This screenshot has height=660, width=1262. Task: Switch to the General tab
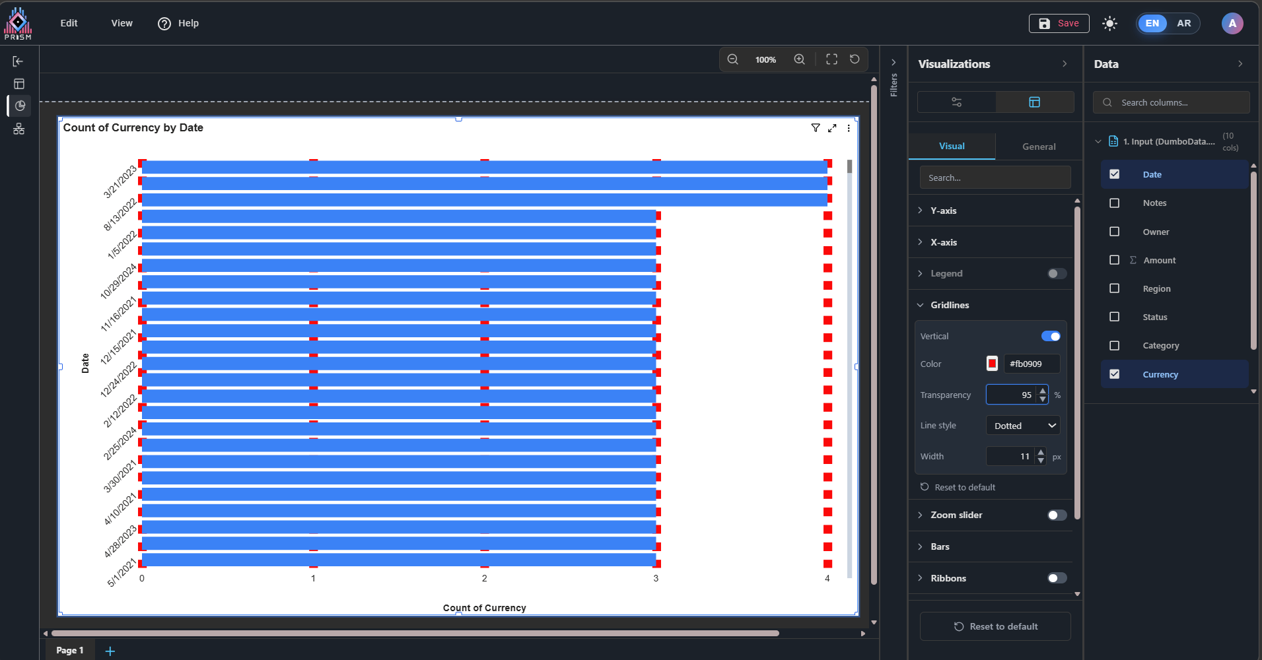coord(1039,147)
